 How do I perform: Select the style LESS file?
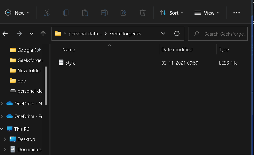(x=70, y=63)
